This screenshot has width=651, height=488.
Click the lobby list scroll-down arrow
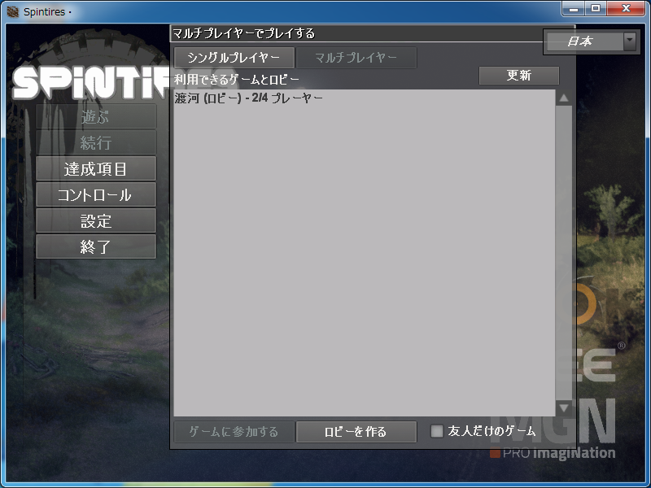[564, 408]
